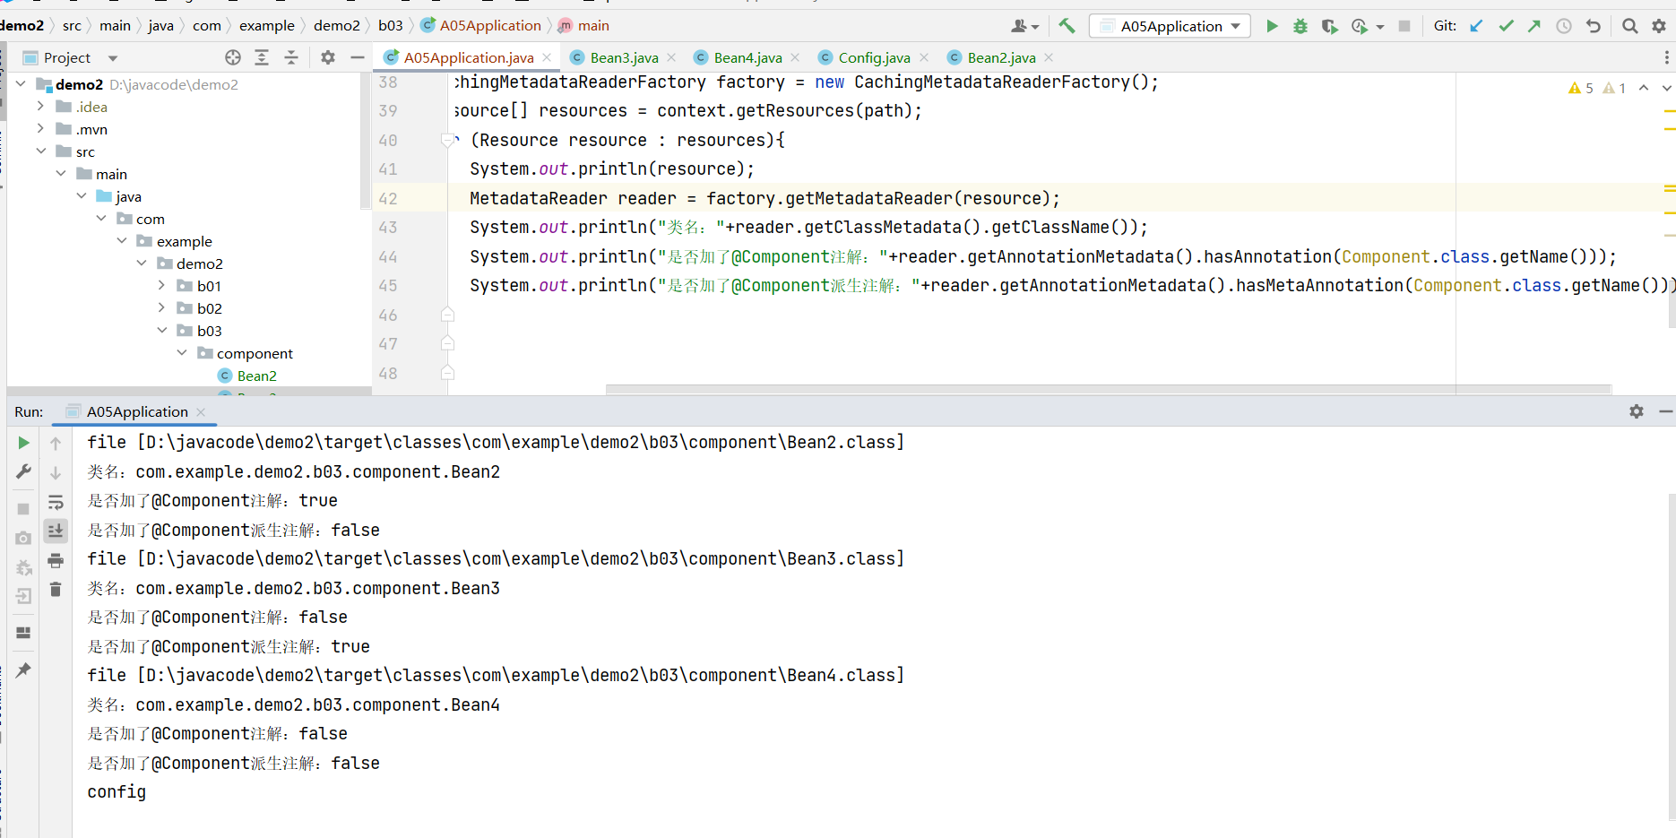Show Git history clock icon
Screen dimensions: 1676x838
pyautogui.click(x=1564, y=26)
